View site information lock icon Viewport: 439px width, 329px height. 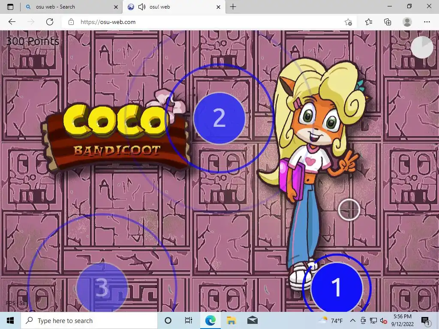click(71, 22)
